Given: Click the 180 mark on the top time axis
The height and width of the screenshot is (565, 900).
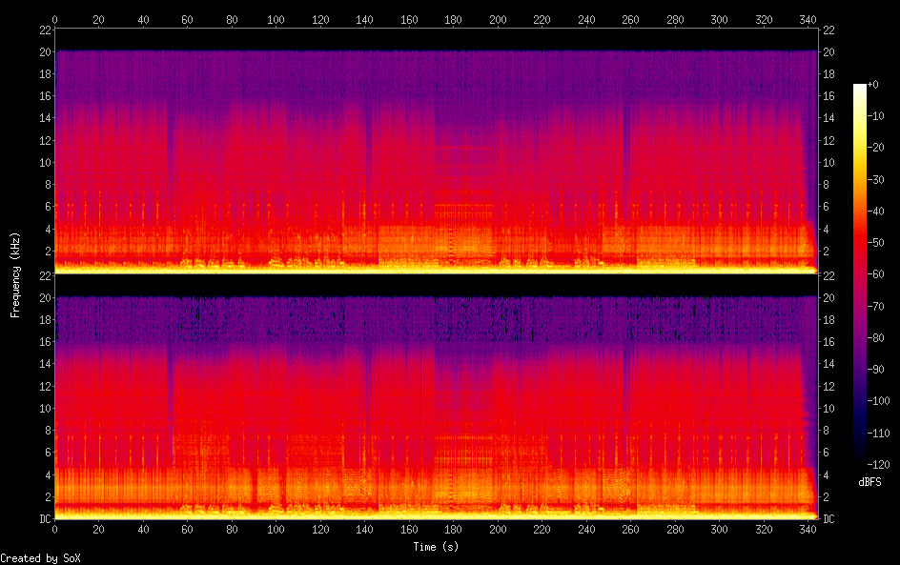Looking at the screenshot, I should click(454, 18).
